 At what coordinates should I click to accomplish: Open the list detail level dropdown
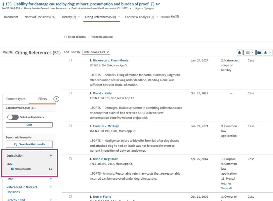249,52
